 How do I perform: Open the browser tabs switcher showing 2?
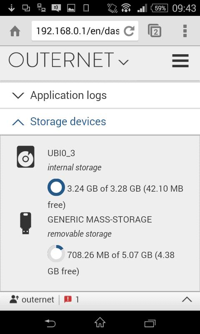[x=155, y=31]
